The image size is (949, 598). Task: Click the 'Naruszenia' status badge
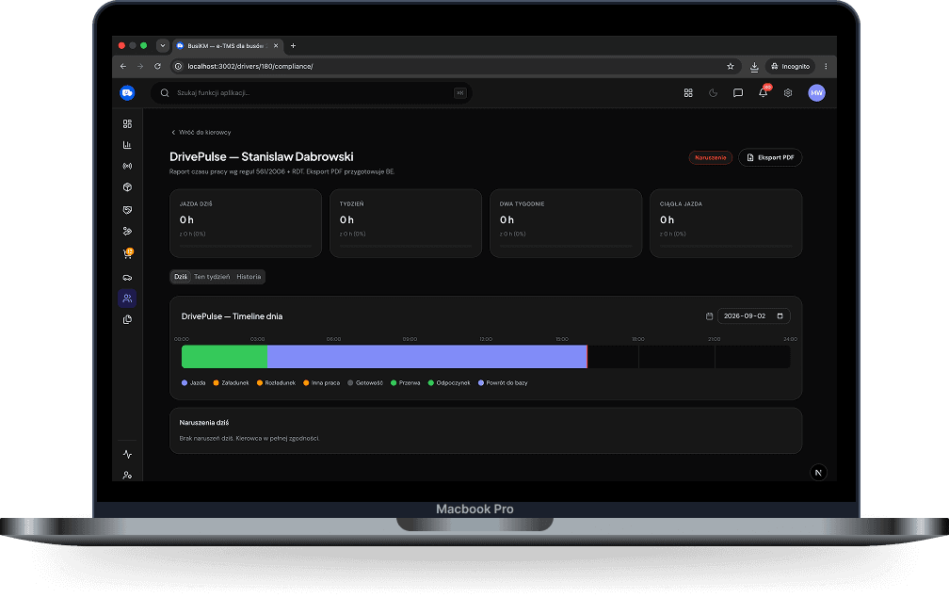[711, 157]
